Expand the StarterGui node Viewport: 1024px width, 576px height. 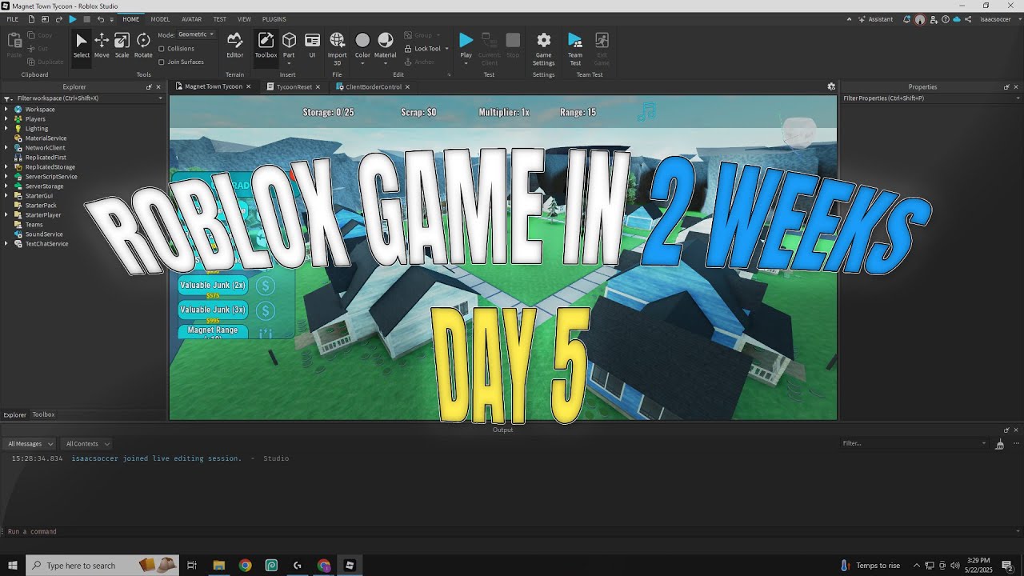point(6,196)
